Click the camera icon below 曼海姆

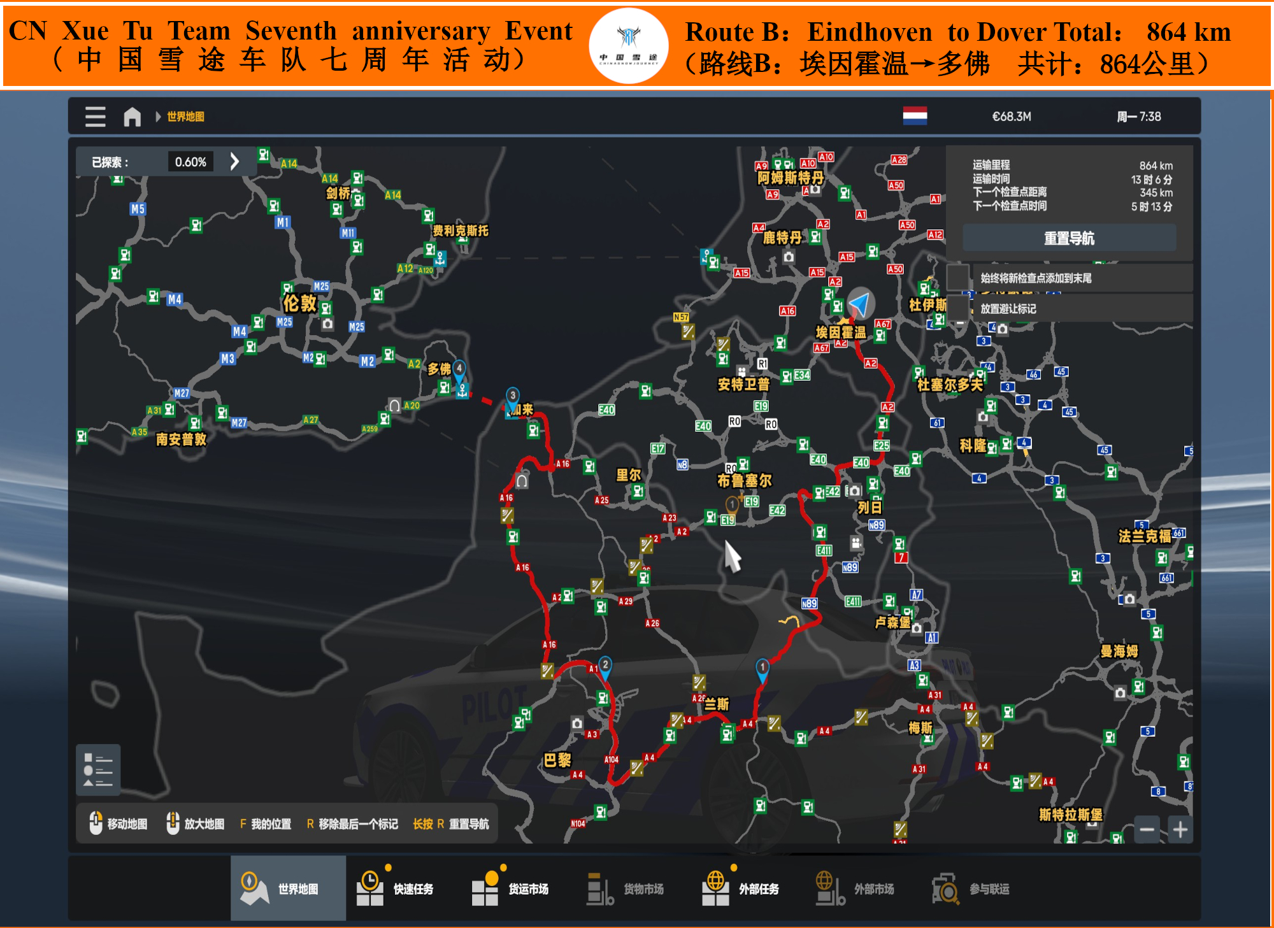1120,693
